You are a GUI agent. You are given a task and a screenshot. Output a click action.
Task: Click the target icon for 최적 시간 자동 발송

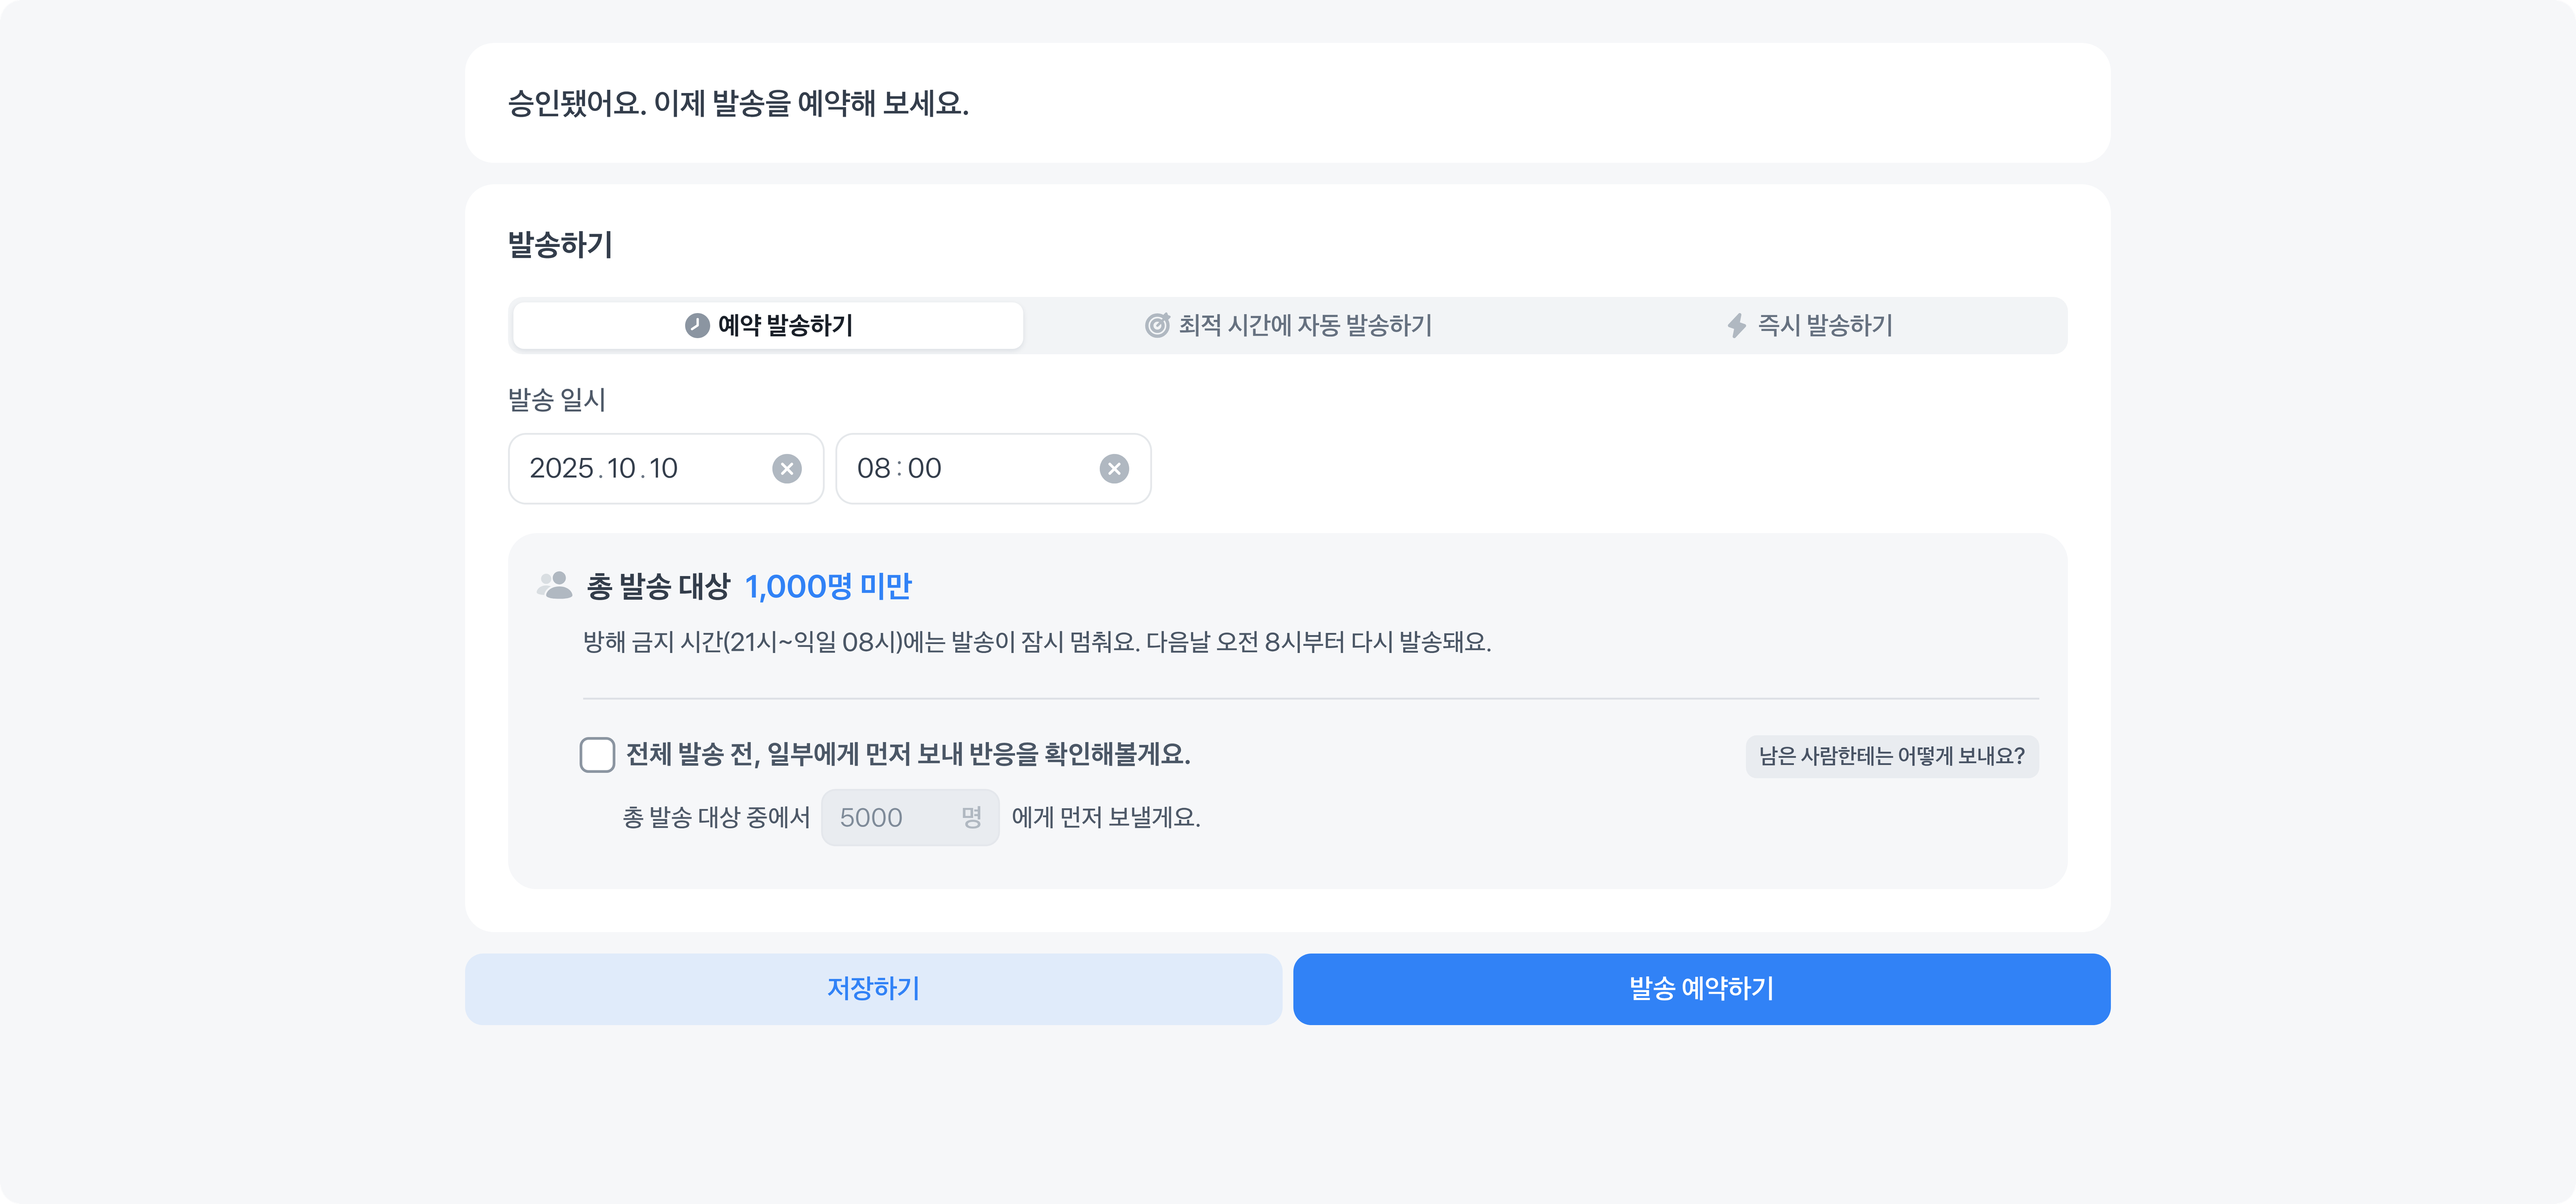[x=1157, y=326]
